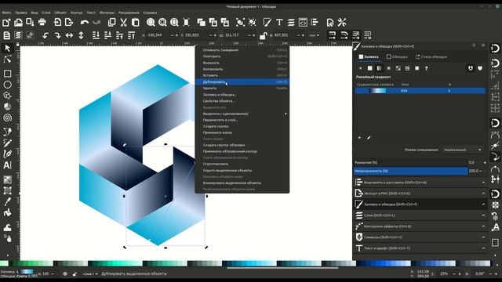Click the Import document icon

point(57,22)
